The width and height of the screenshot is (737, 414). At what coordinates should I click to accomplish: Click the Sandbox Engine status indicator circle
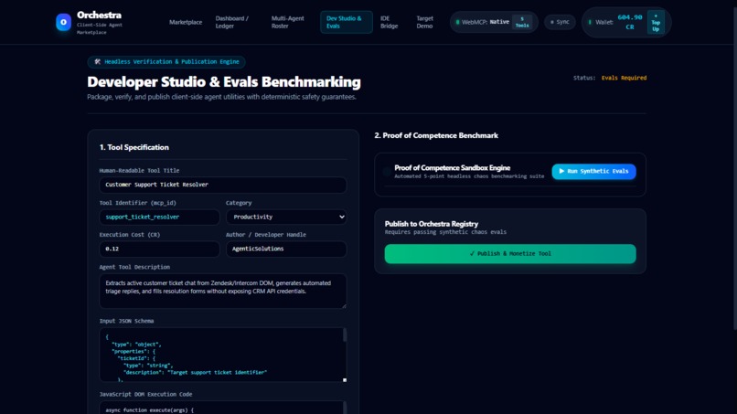point(387,172)
